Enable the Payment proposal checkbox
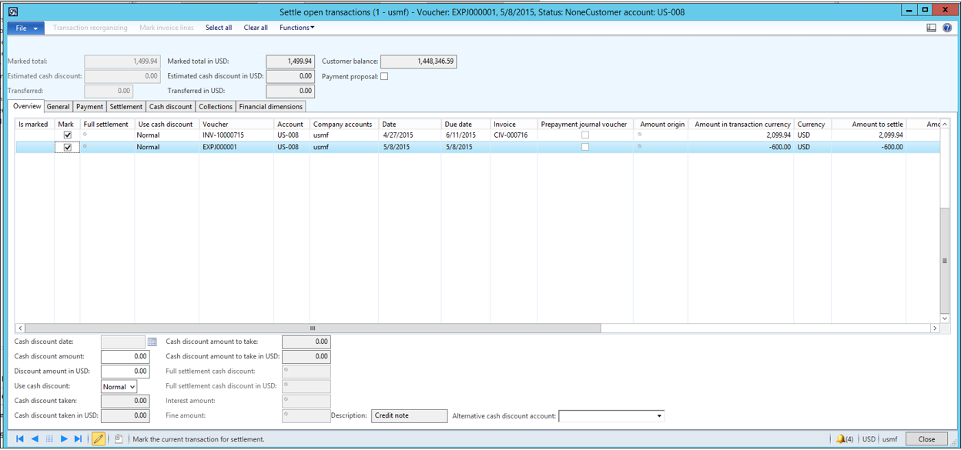This screenshot has width=961, height=450. tap(384, 76)
